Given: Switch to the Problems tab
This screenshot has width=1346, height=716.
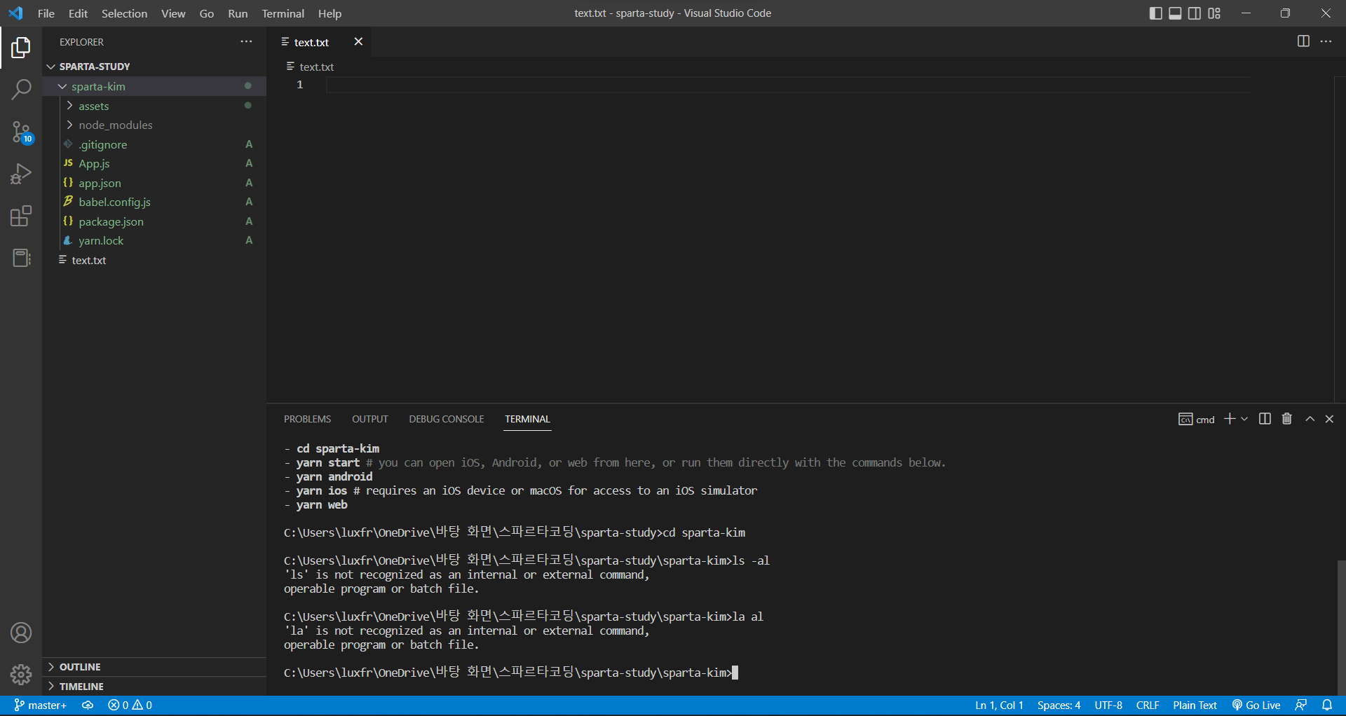Looking at the screenshot, I should point(307,419).
